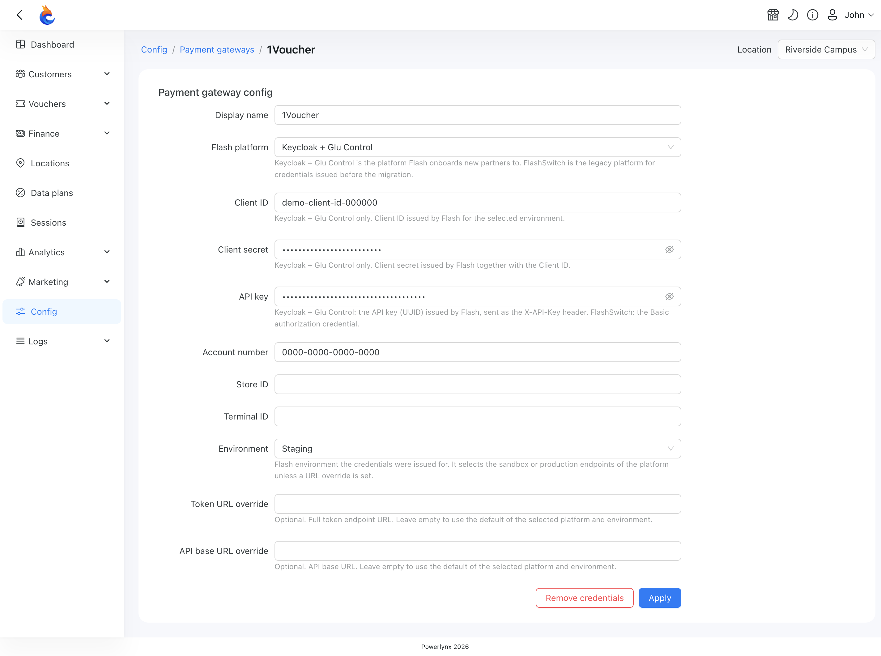Click the back arrow icon
881x656 pixels.
pyautogui.click(x=19, y=15)
